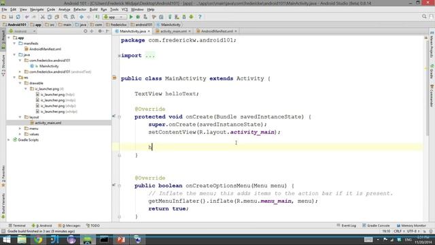Open the File menu
This screenshot has height=245, width=435.
4,10
